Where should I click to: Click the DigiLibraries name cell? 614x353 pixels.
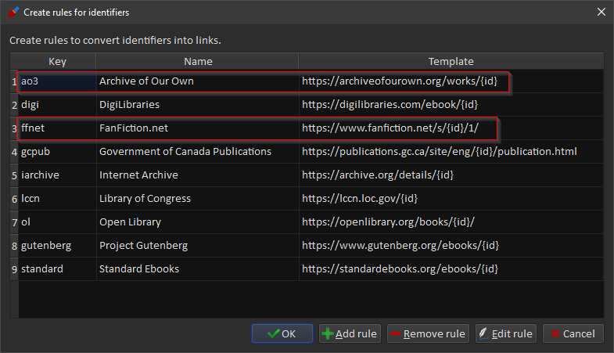pyautogui.click(x=129, y=105)
